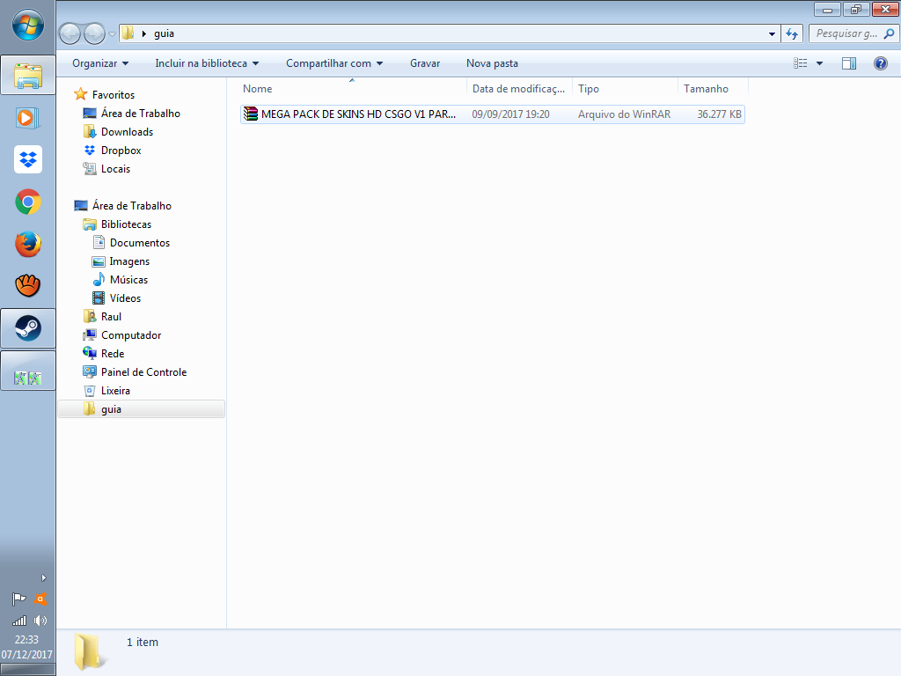Screen dimensions: 901x676
Task: Click the 09/09/2017 19:20 date cell
Action: [511, 114]
